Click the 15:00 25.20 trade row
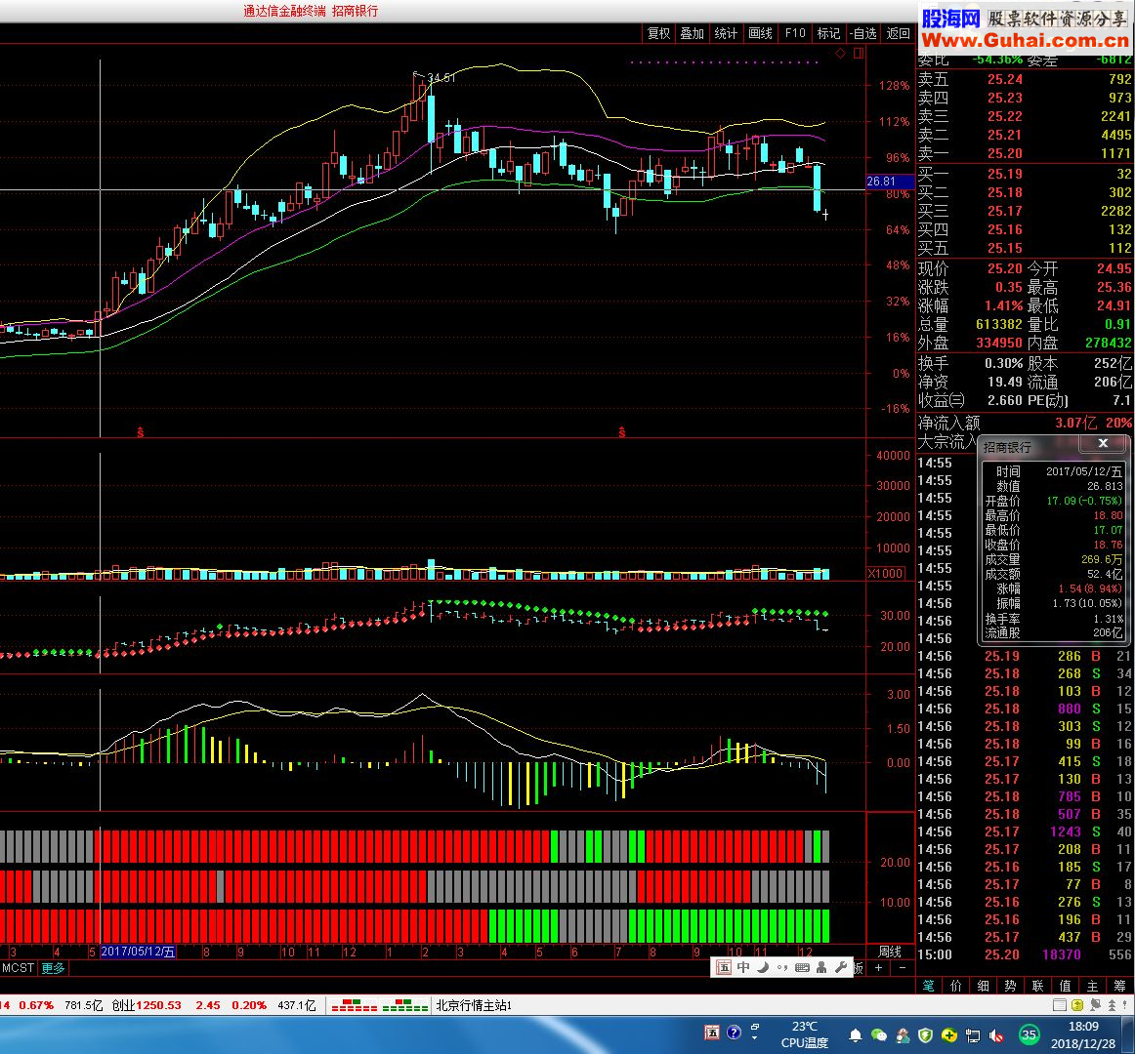Image resolution: width=1135 pixels, height=1054 pixels. (x=1025, y=954)
